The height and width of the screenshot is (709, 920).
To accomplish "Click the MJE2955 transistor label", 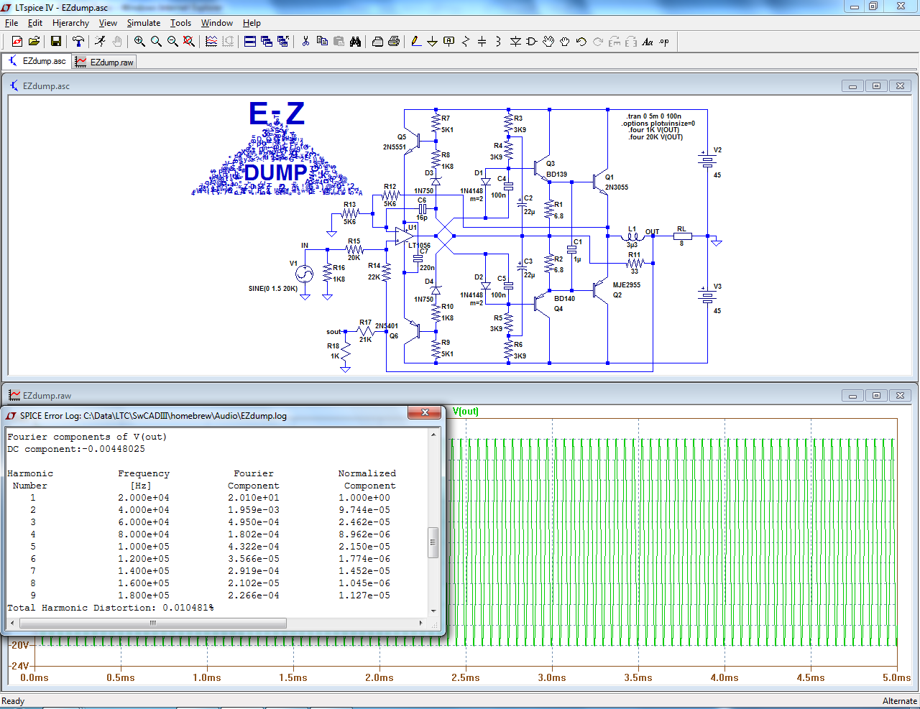I will click(x=627, y=285).
